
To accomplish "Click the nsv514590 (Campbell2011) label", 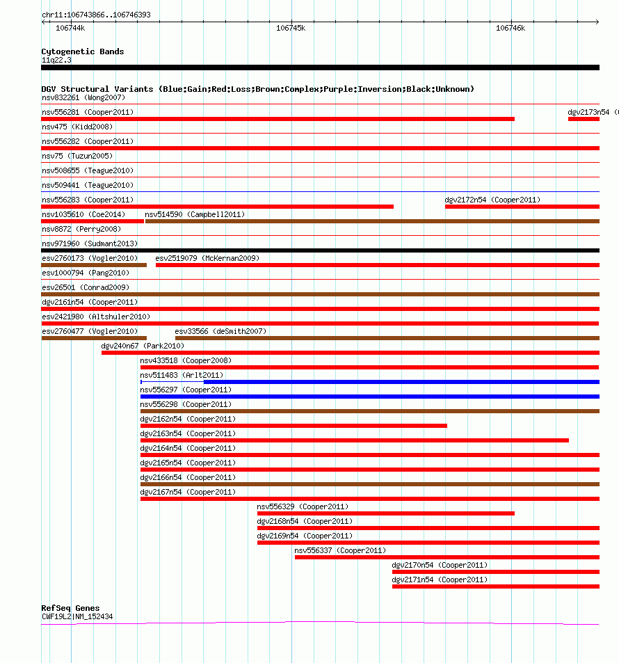I will point(195,214).
